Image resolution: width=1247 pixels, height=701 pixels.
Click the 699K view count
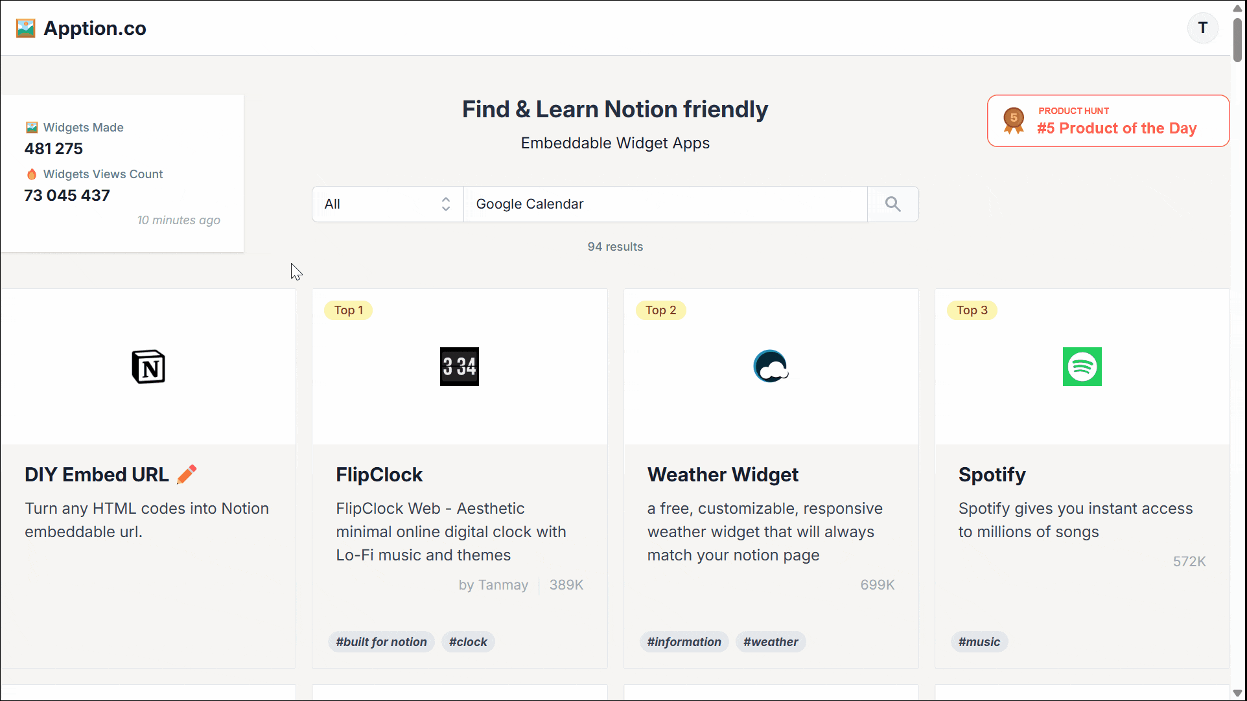[x=878, y=585]
